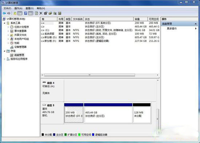Sort by the 类型 column header
Image resolution: width=200 pixels, height=143 pixels.
pyautogui.click(x=68, y=19)
